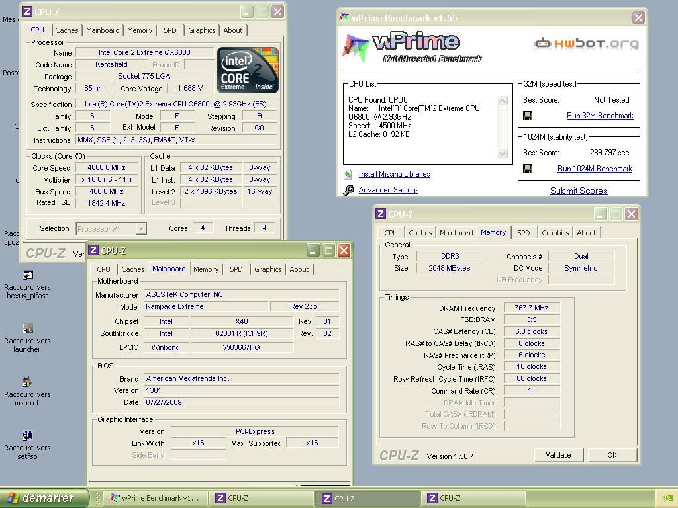Click the Rated FSB value 1842.4 MHz

click(107, 203)
